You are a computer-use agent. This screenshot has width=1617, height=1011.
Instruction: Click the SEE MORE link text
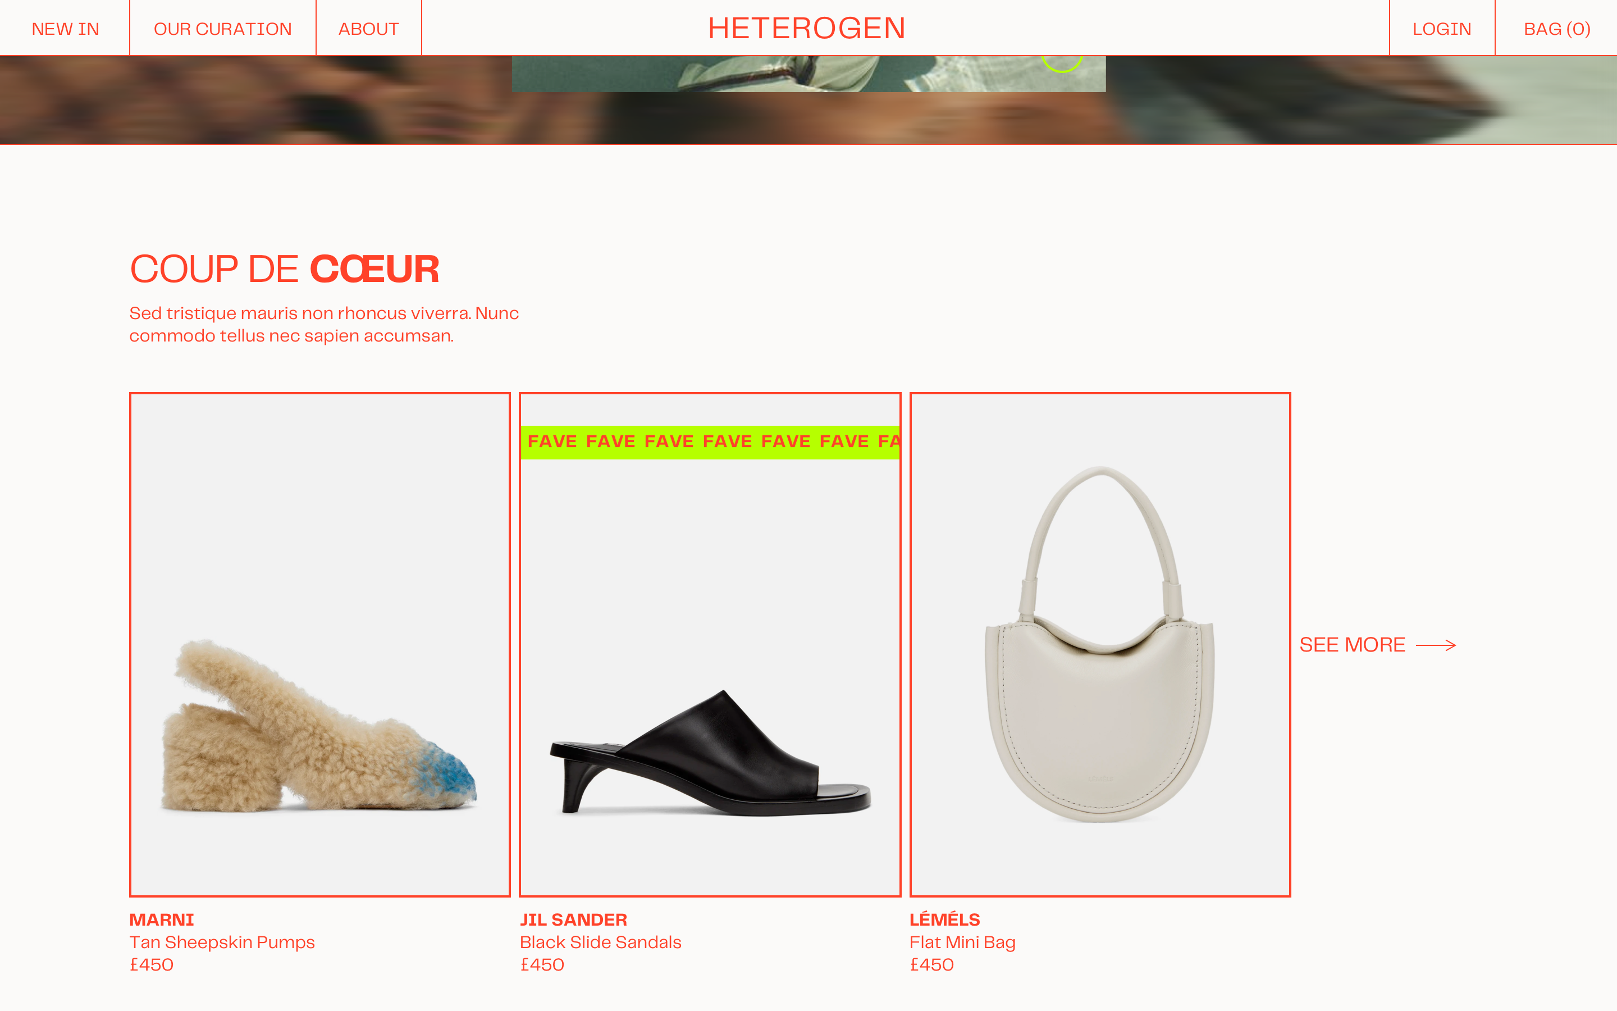pos(1353,645)
